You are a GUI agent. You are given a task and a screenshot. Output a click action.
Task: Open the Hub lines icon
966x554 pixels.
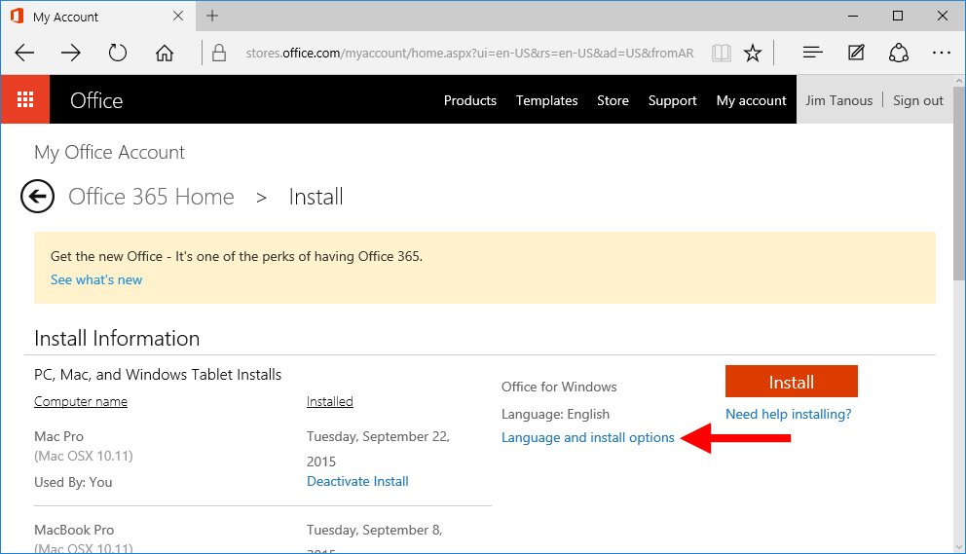(x=812, y=53)
